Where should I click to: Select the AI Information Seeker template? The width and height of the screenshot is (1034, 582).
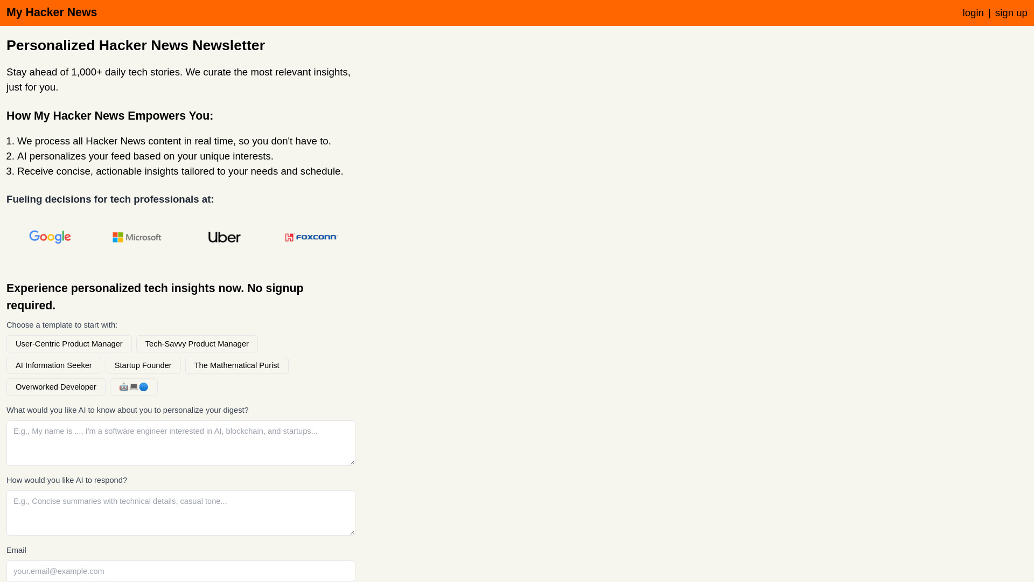54,365
